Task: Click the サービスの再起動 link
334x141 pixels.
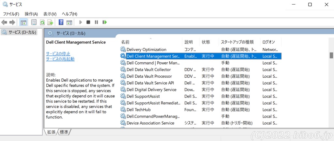Action: click(60, 59)
